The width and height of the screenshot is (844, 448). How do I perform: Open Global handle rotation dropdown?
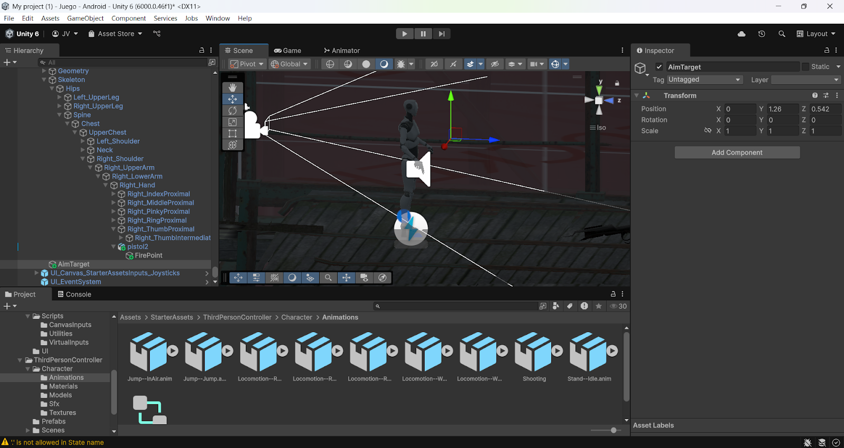(x=289, y=64)
